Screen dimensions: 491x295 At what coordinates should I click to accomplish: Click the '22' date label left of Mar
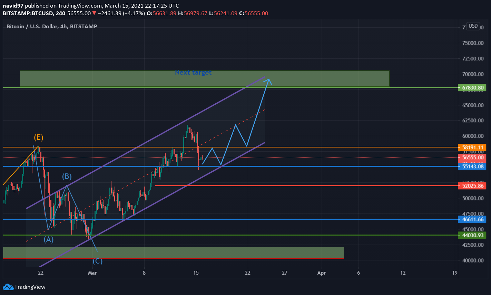tap(41, 273)
